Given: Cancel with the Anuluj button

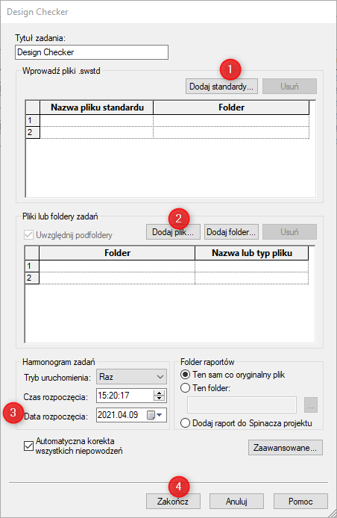Looking at the screenshot, I should 236,501.
